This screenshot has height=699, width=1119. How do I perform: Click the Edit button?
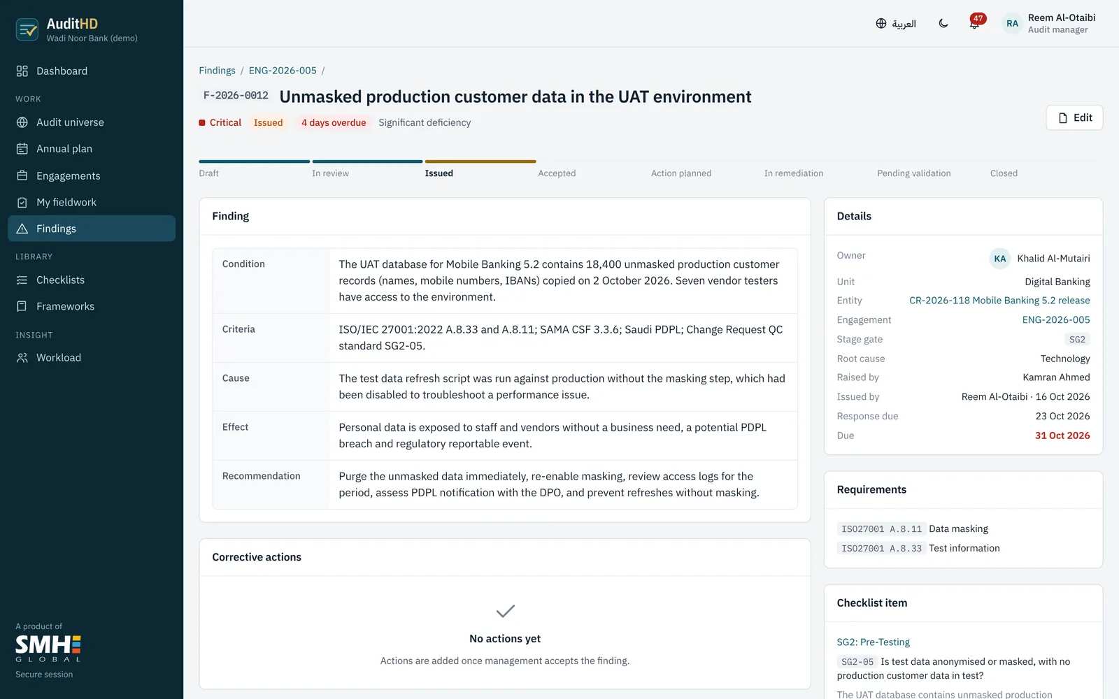1074,117
